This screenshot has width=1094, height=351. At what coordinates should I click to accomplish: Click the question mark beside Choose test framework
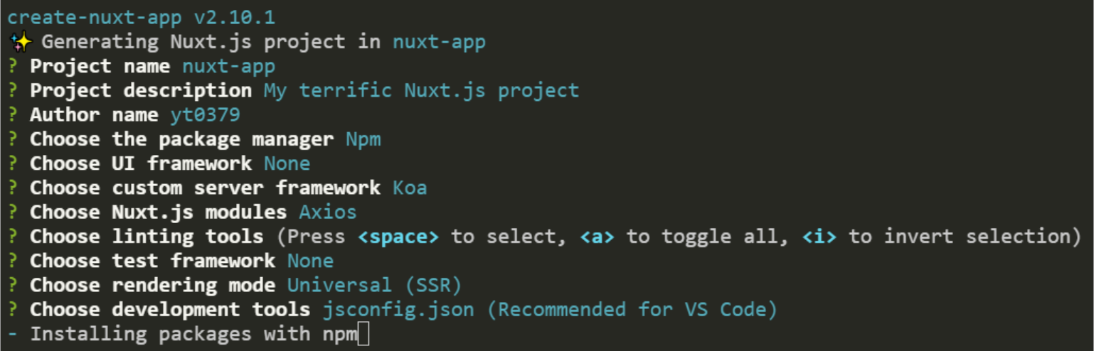click(x=13, y=261)
